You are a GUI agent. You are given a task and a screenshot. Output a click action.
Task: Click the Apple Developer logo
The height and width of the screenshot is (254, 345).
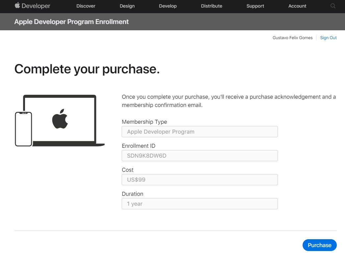32,6
